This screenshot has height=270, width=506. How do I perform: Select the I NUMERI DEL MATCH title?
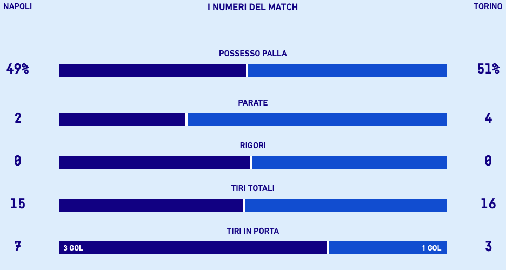[x=252, y=7]
